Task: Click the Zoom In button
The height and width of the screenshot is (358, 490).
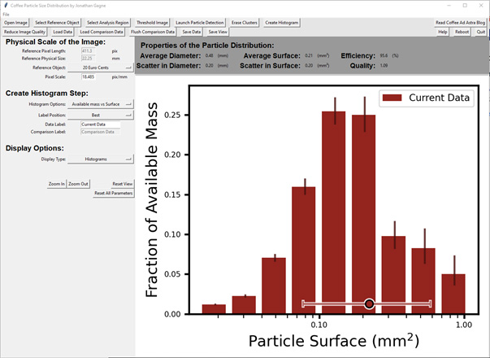Action: (57, 185)
